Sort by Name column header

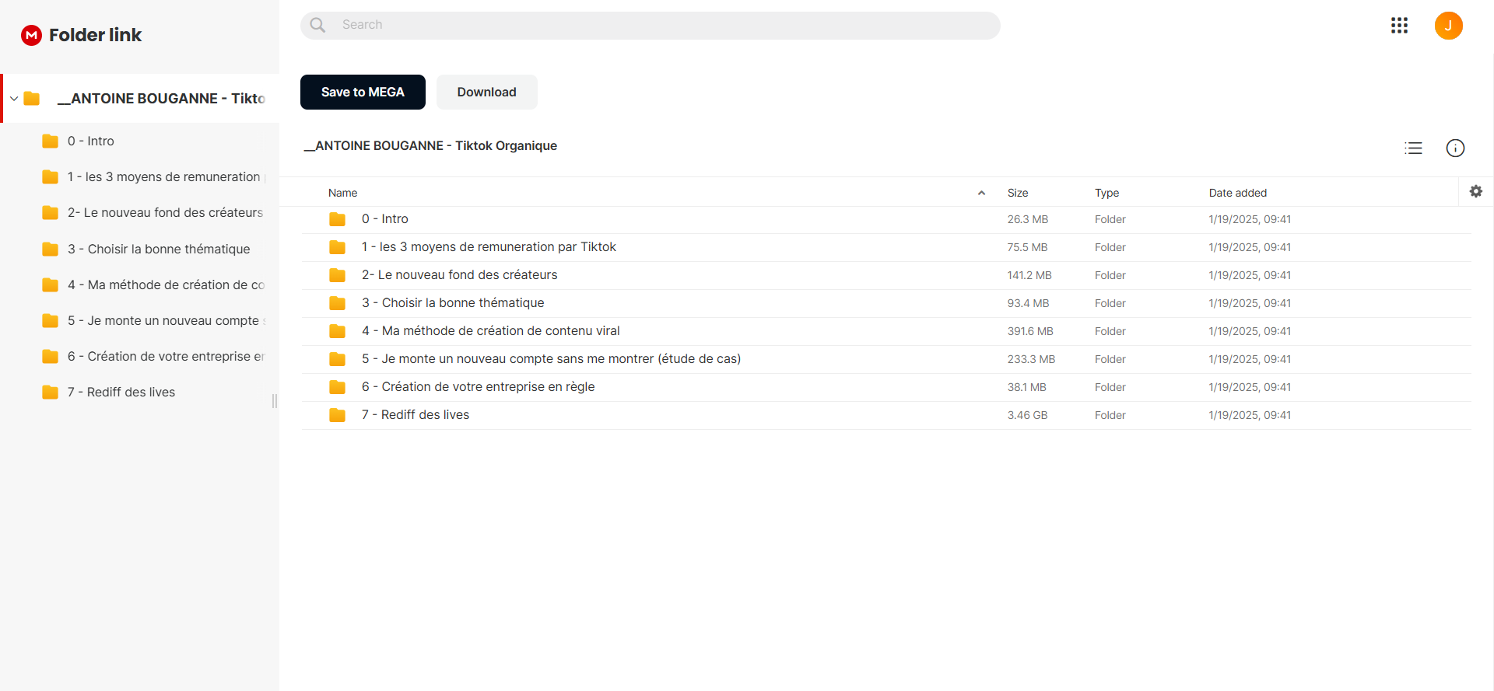coord(342,193)
